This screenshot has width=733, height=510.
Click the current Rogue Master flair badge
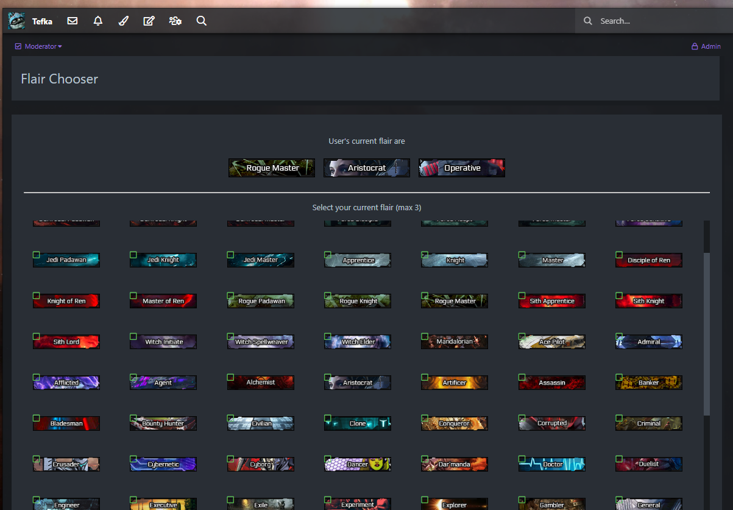point(272,168)
